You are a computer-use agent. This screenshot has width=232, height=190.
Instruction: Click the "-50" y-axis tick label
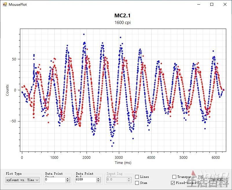pyautogui.click(x=13, y=121)
